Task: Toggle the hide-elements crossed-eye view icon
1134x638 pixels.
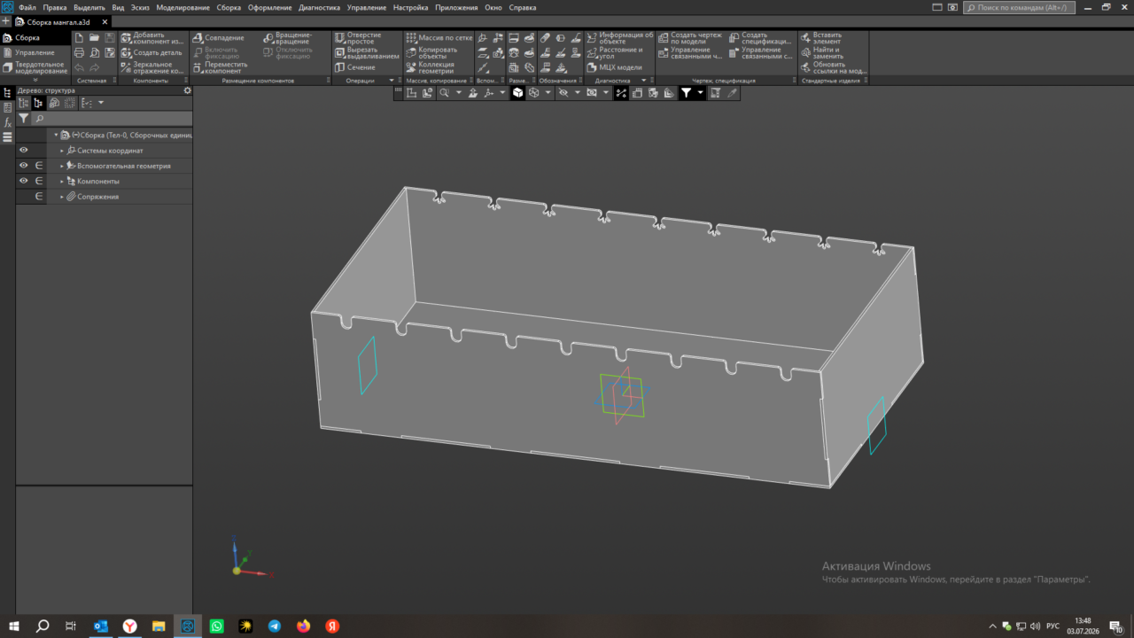Action: 563,93
